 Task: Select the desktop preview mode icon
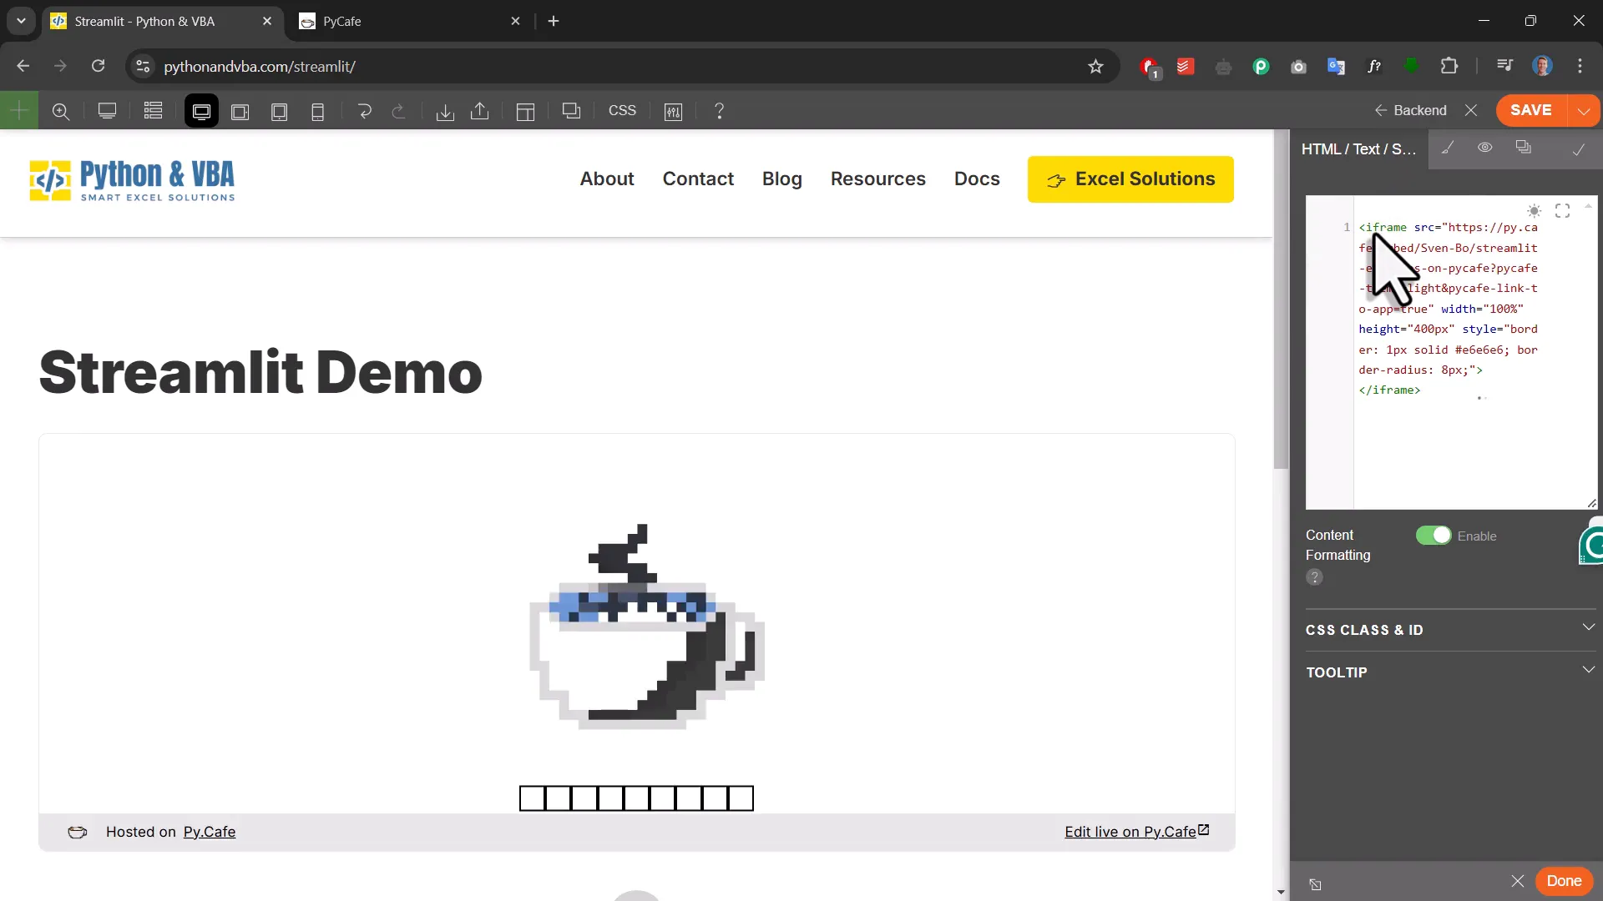pos(201,111)
